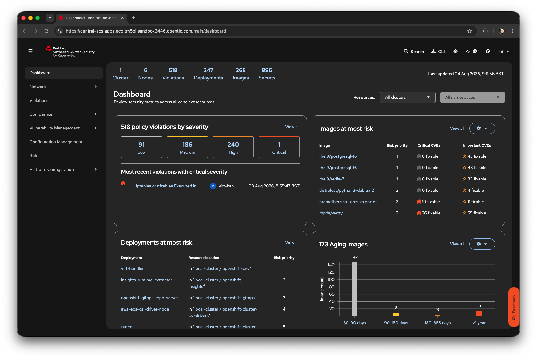Click the critical violation red severity icon
Screen dimensions: 537x359
123,183
